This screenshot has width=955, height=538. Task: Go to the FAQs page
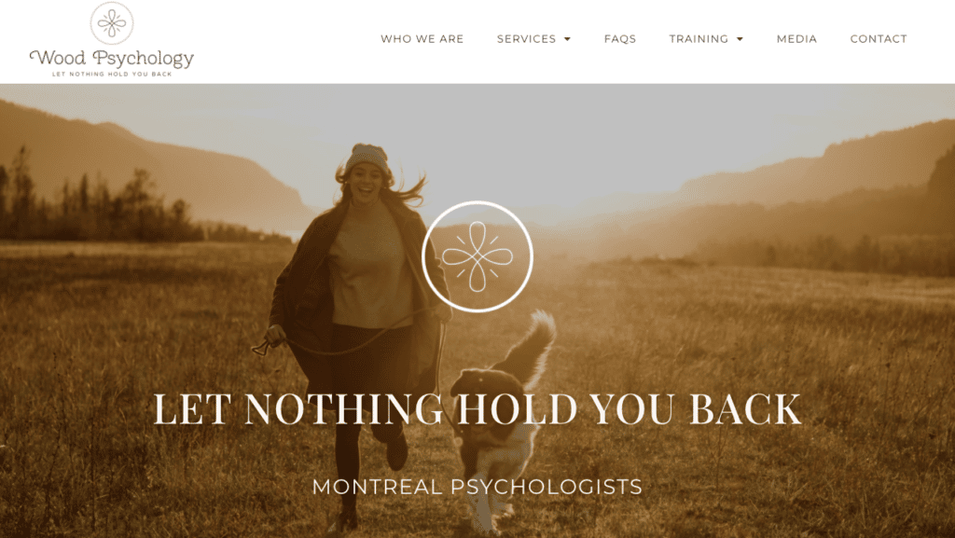pyautogui.click(x=620, y=39)
